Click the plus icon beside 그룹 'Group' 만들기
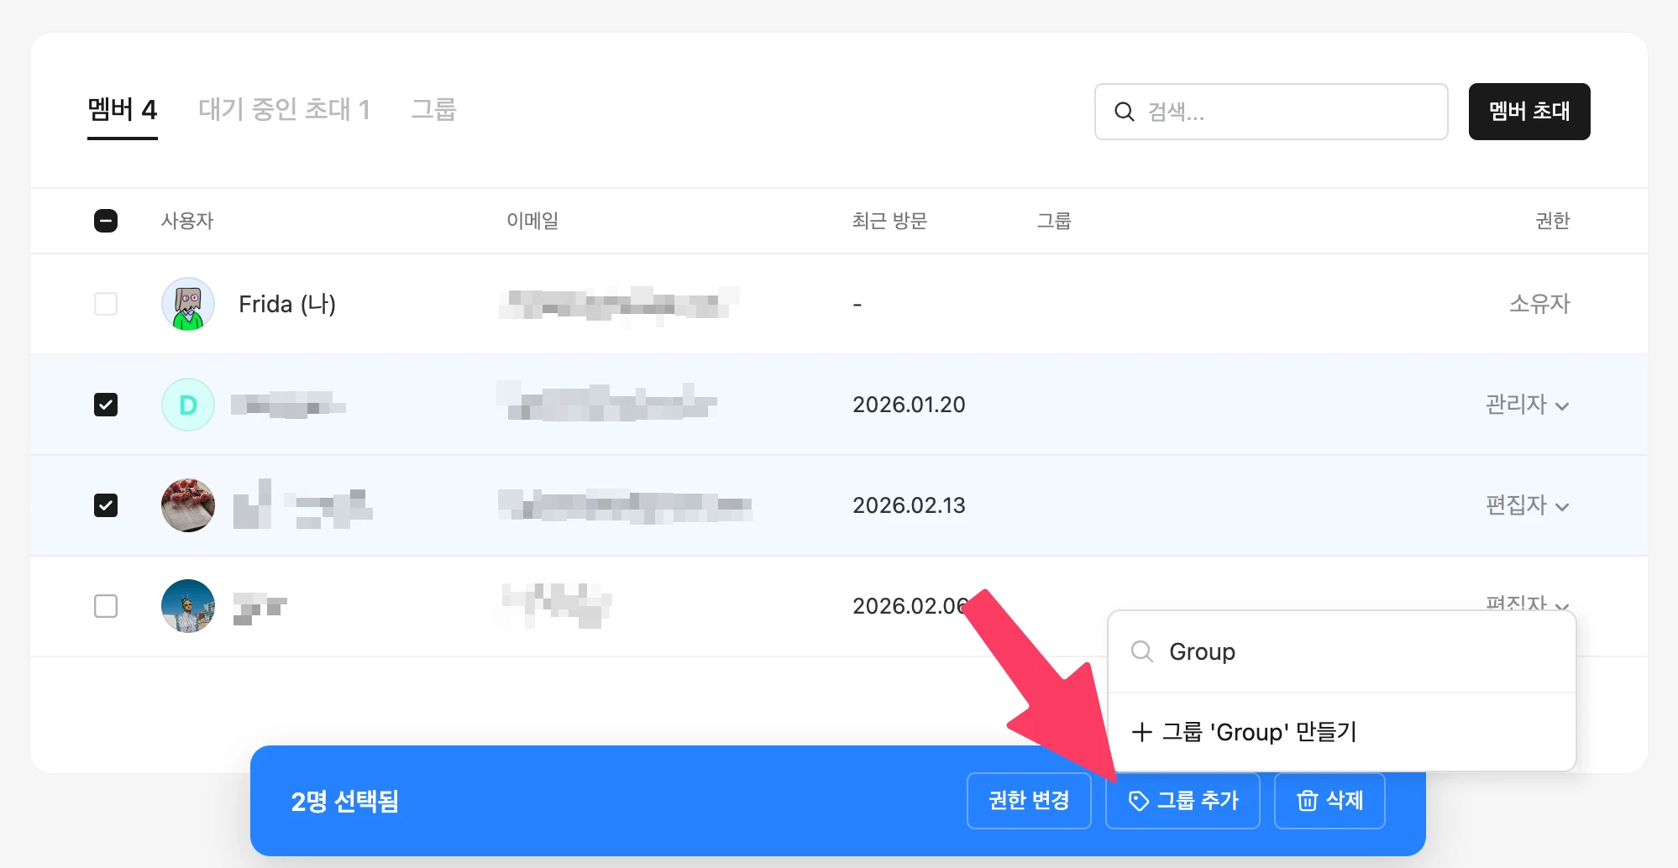This screenshot has height=868, width=1678. pyautogui.click(x=1141, y=732)
